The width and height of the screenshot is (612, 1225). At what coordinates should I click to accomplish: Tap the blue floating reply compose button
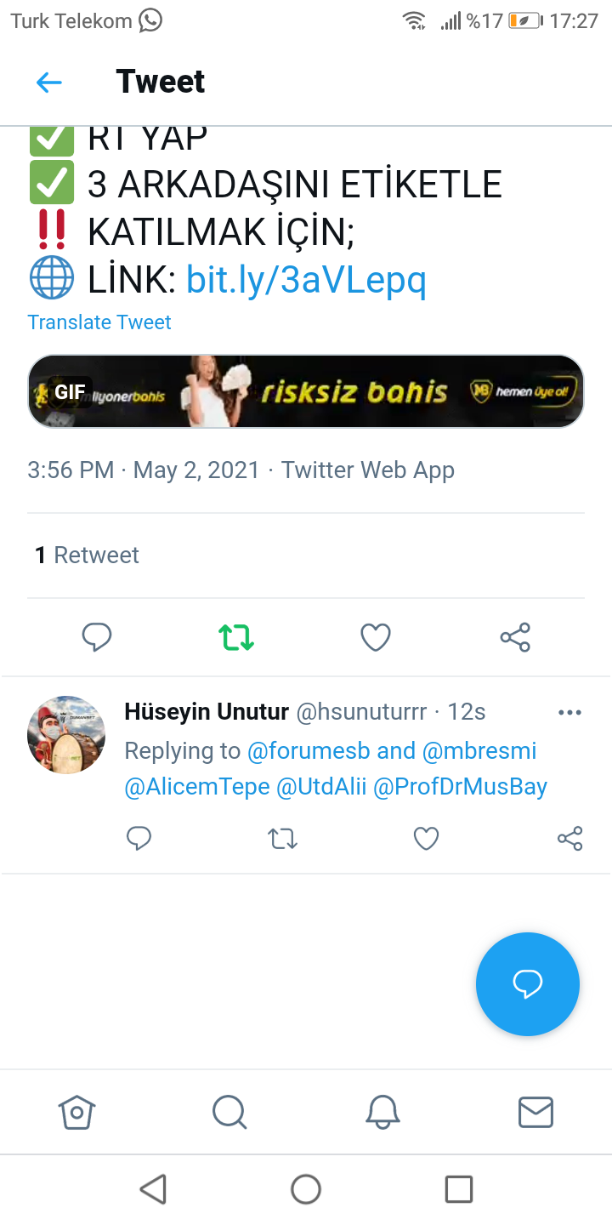pyautogui.click(x=528, y=984)
